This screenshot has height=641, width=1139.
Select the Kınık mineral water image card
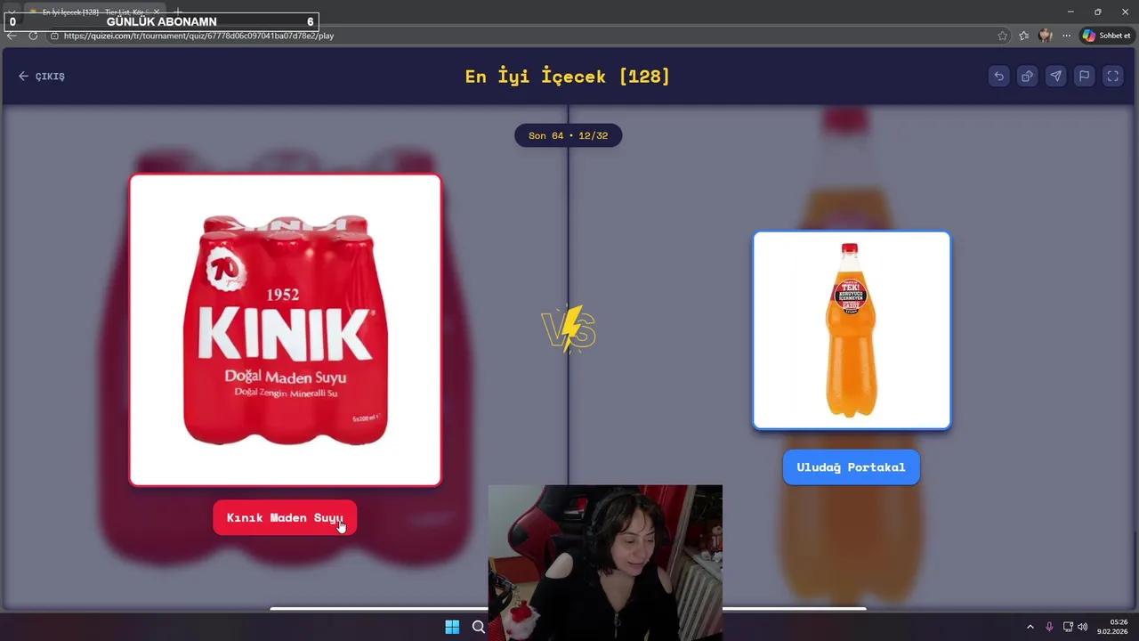coord(285,330)
